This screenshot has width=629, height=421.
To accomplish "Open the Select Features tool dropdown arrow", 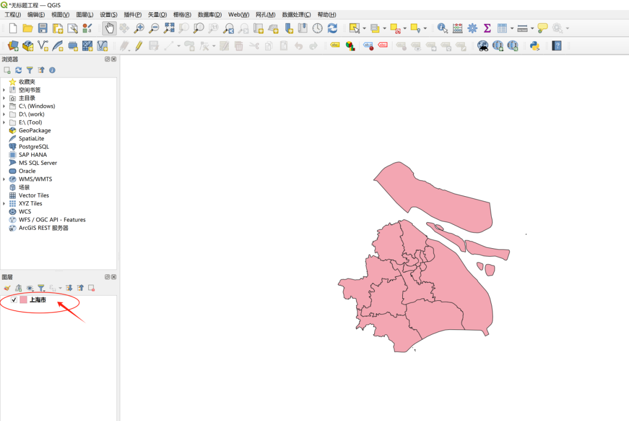I will (364, 29).
